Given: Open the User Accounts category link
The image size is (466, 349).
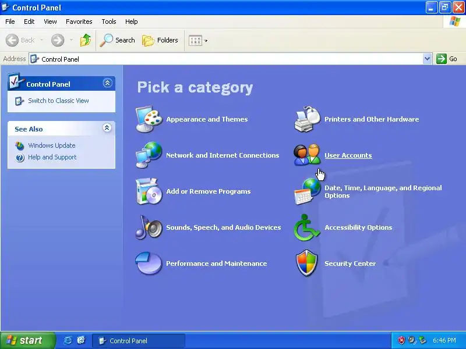Looking at the screenshot, I should tap(348, 155).
